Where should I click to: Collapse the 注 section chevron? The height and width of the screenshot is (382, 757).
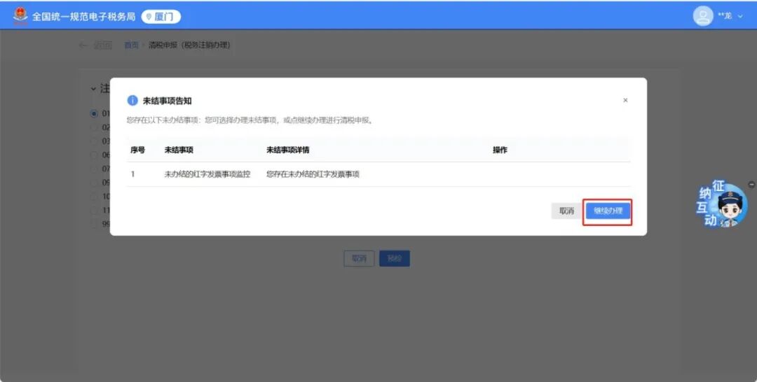click(x=93, y=89)
